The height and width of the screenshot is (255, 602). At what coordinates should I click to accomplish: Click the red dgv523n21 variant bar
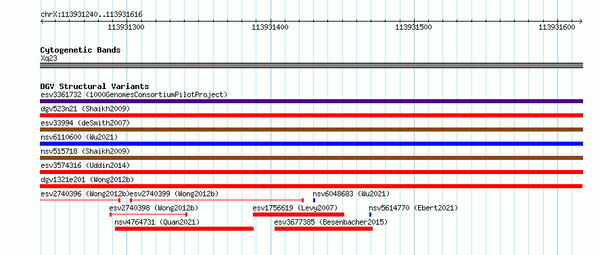(x=311, y=115)
